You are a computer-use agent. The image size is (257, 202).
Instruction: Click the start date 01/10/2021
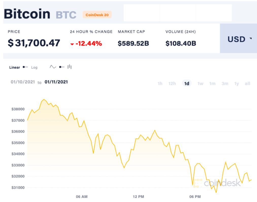(22, 82)
